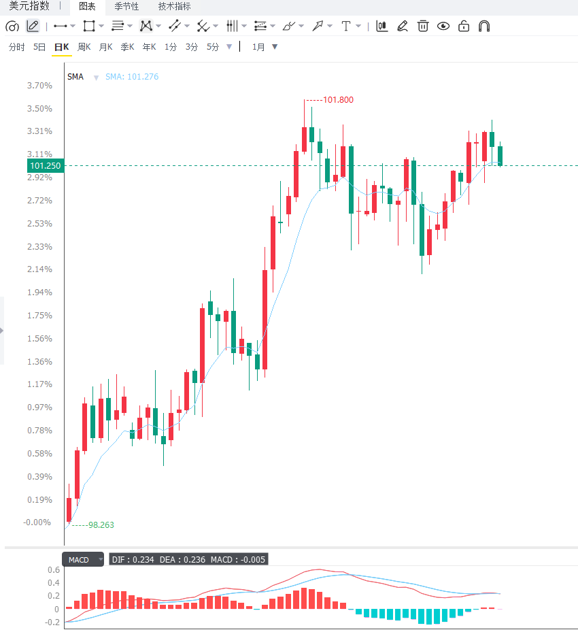578x632 pixels.
Task: Select the 周K timeframe
Action: pos(84,47)
